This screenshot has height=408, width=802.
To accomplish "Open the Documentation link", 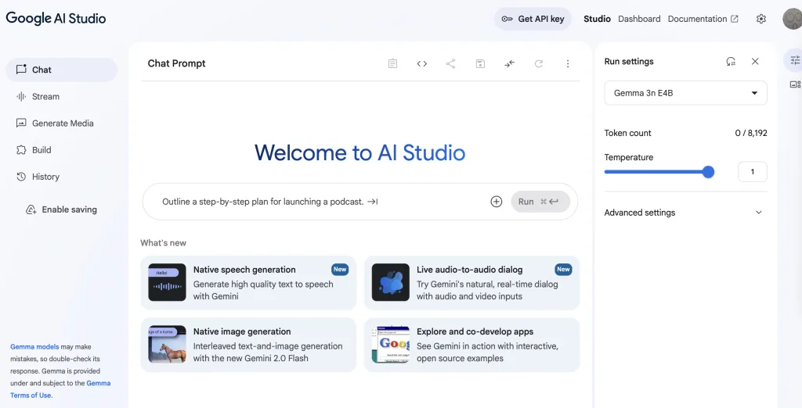I will [x=703, y=19].
